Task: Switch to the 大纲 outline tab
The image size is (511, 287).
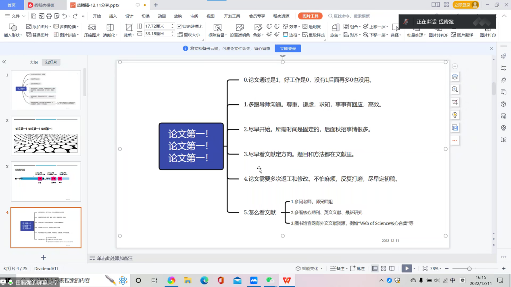Action: pyautogui.click(x=33, y=62)
